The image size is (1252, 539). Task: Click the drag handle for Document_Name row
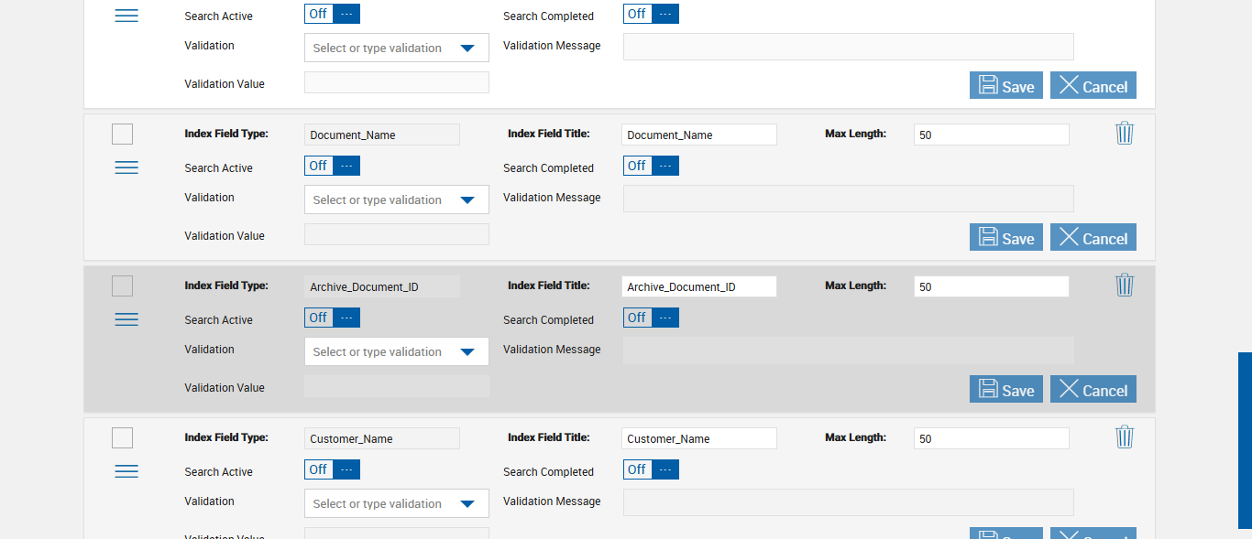(x=126, y=167)
